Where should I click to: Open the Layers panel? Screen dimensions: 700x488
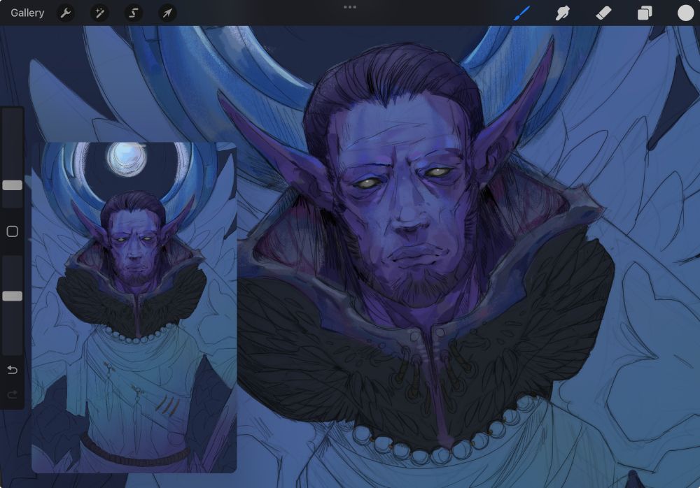645,13
